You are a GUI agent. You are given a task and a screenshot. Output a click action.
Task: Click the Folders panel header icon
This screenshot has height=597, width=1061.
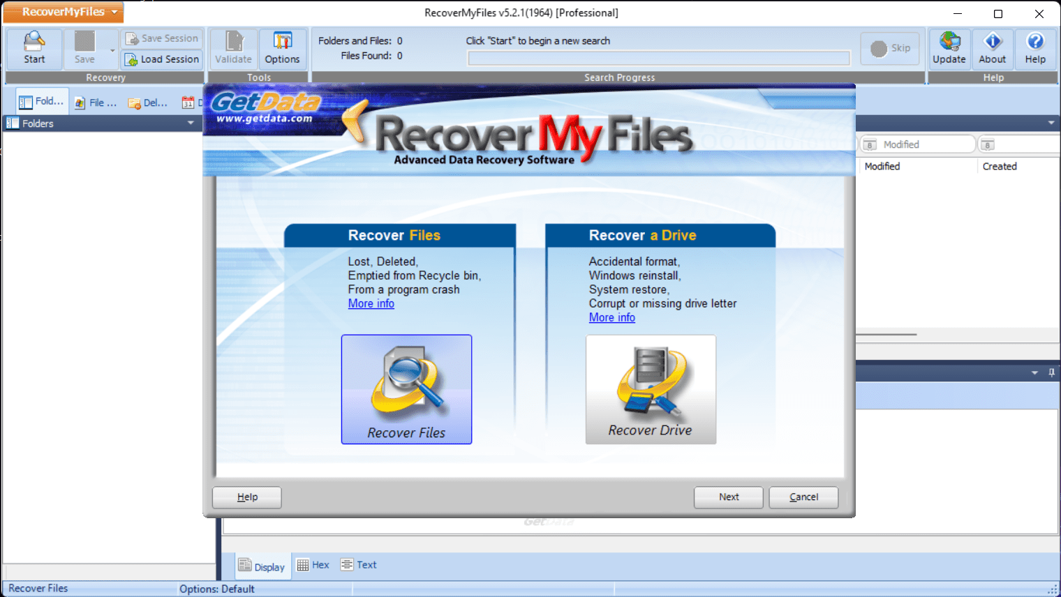click(13, 123)
